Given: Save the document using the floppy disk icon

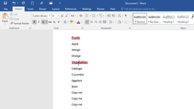Looking at the screenshot, I should click(5, 3).
